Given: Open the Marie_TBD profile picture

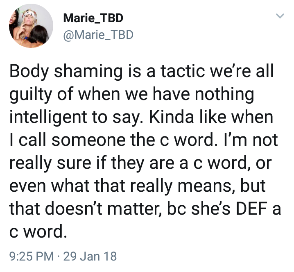Looking at the screenshot, I should coord(31,26).
